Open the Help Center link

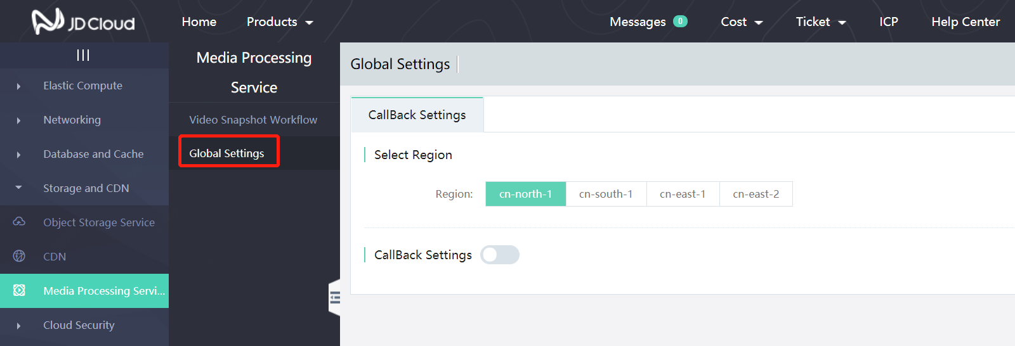(x=965, y=22)
